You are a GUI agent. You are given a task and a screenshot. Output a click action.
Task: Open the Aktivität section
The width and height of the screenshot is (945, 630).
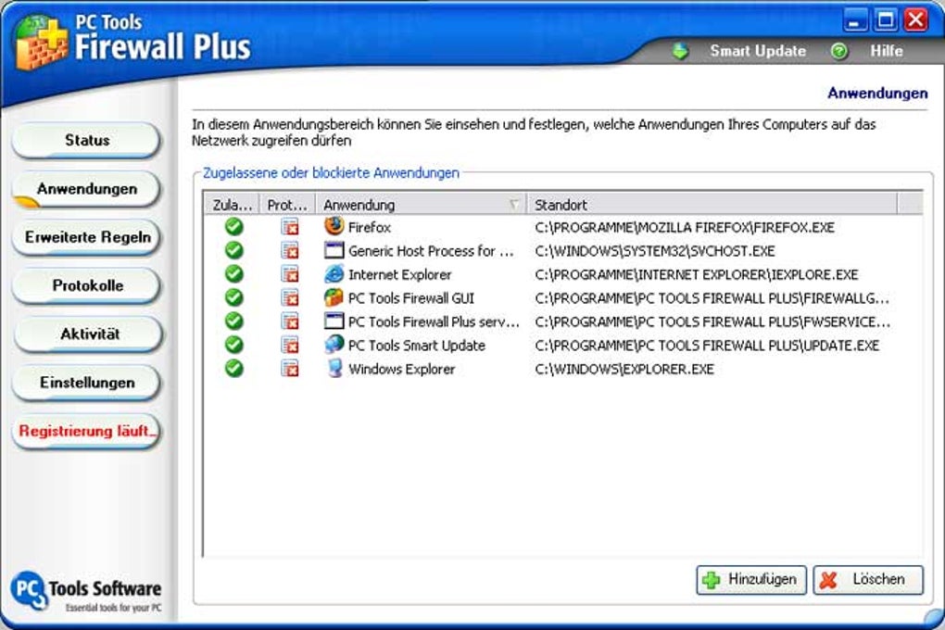[x=89, y=334]
